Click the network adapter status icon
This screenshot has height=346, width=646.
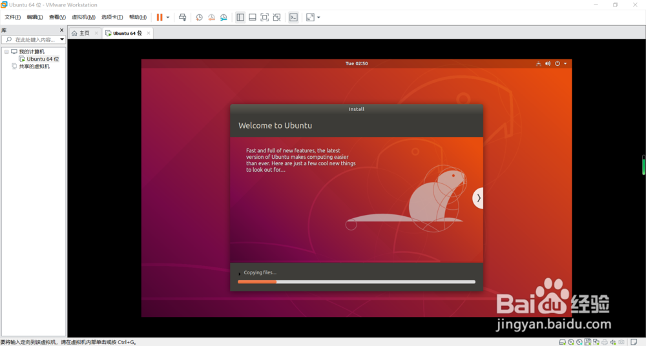[x=596, y=342]
